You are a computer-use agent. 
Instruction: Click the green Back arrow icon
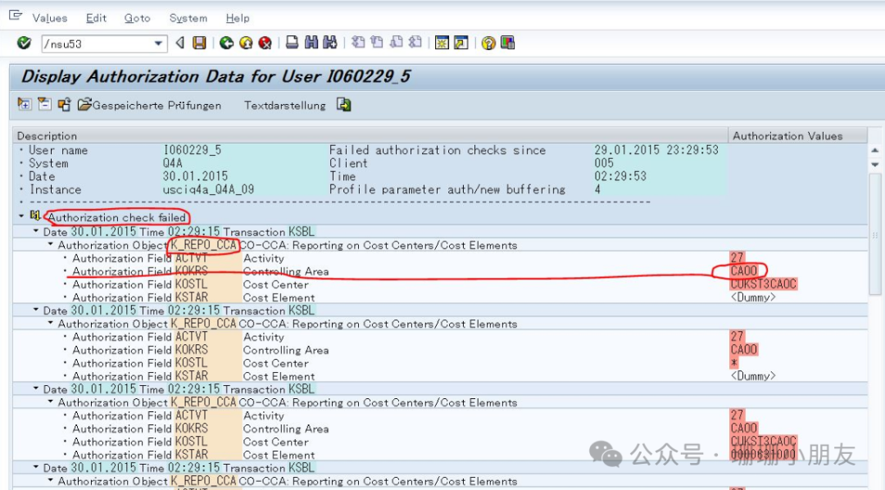click(x=227, y=43)
